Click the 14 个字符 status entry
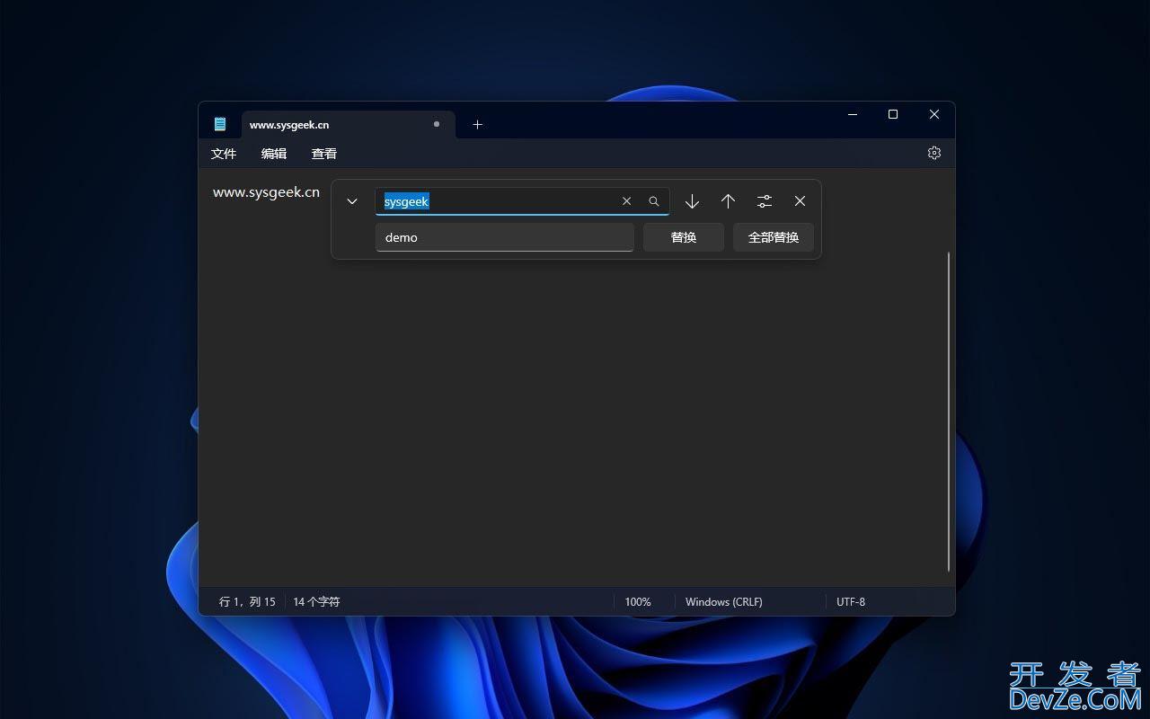Screen dimensions: 1150x719 316,601
